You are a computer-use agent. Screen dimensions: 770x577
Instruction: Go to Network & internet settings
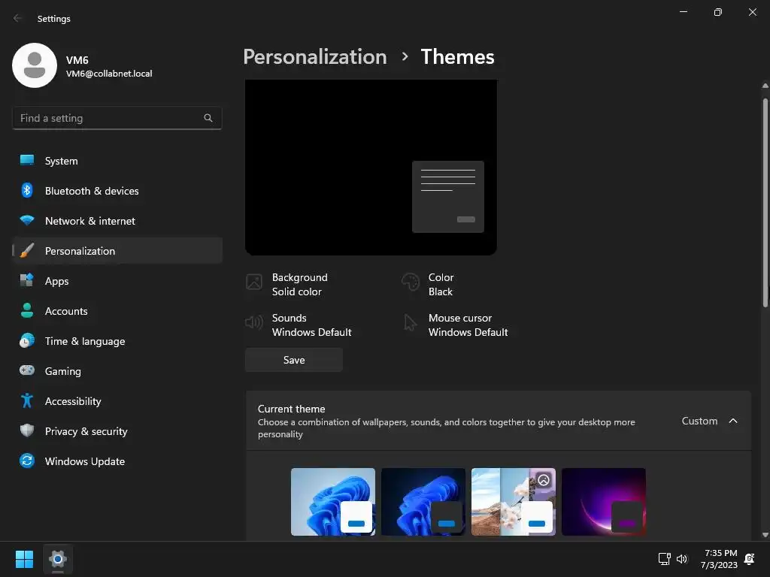coord(117,221)
